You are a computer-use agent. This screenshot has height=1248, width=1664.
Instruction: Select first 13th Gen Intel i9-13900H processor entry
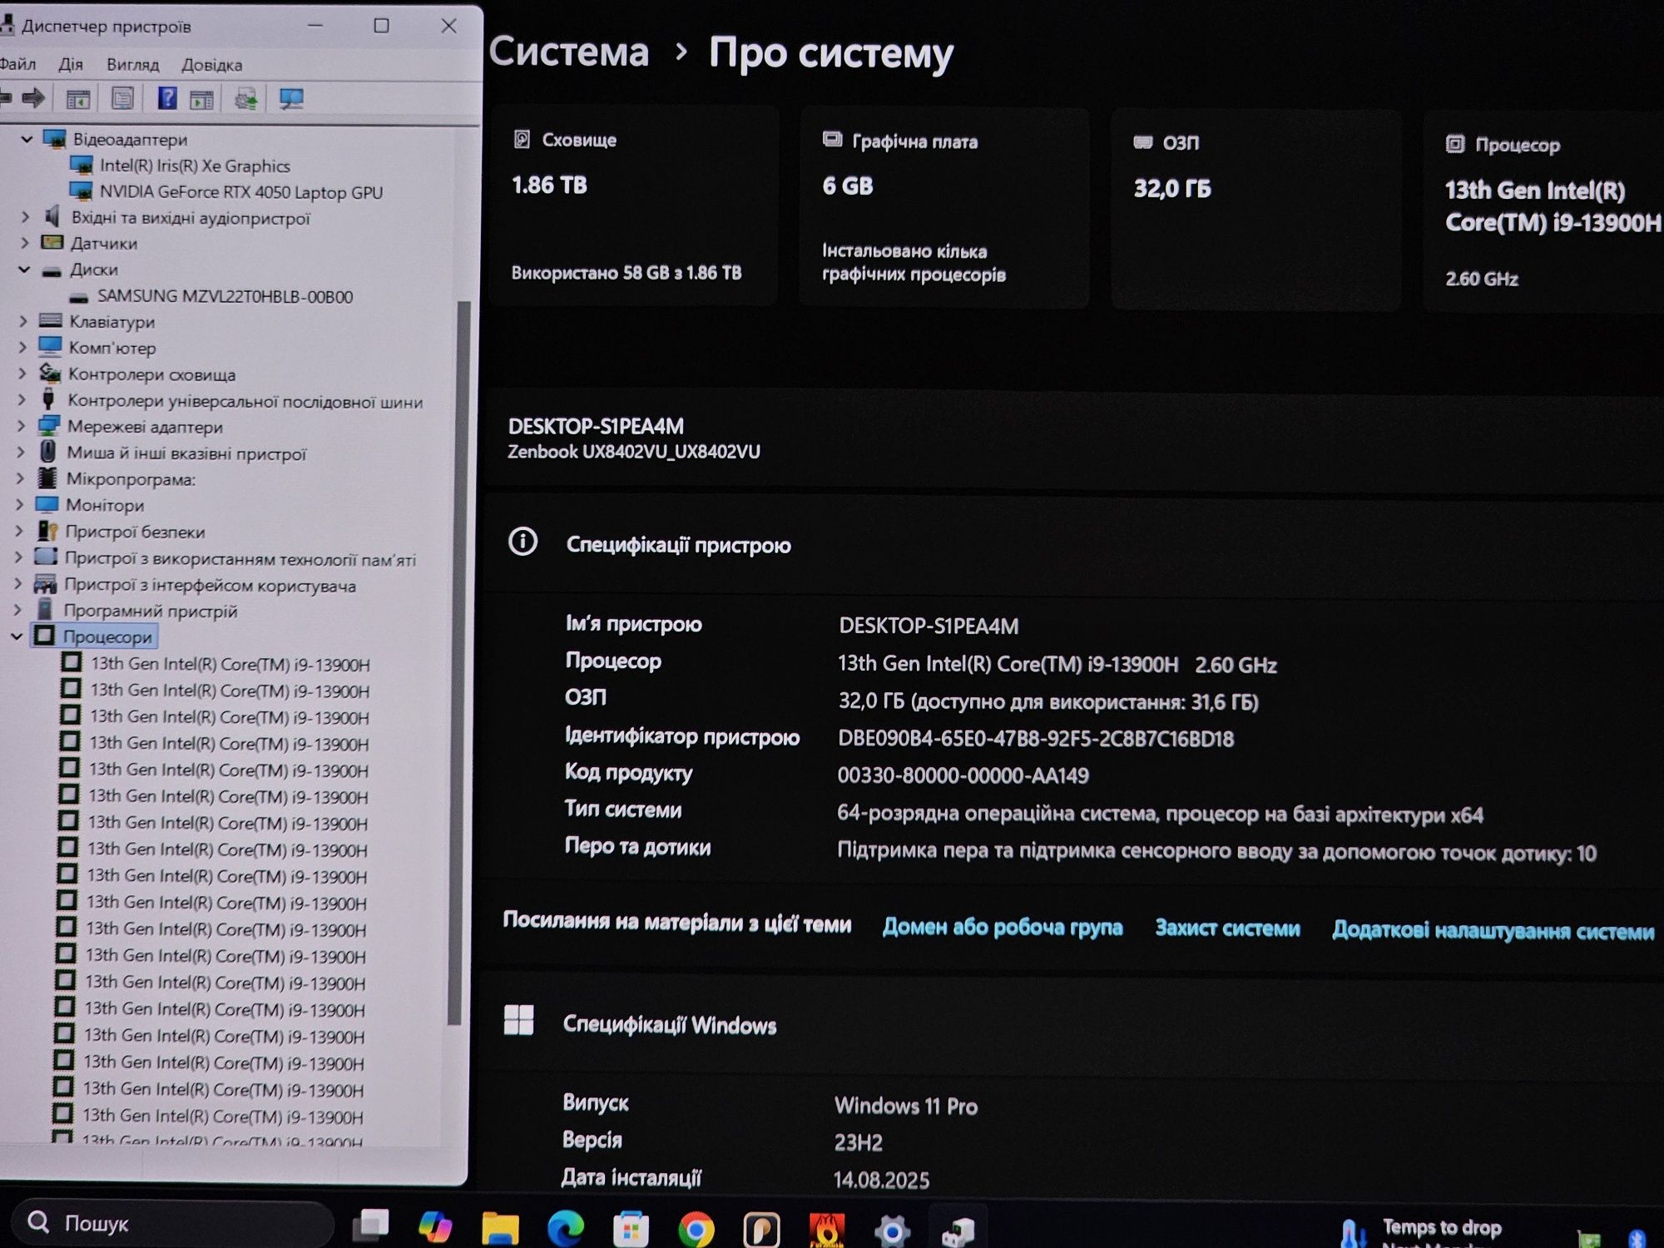[230, 664]
